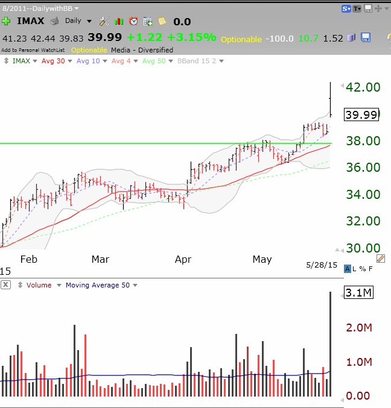Viewport: 391px width, 408px height.
Task: Open the calendar news icon in toolbar
Action: click(x=148, y=21)
